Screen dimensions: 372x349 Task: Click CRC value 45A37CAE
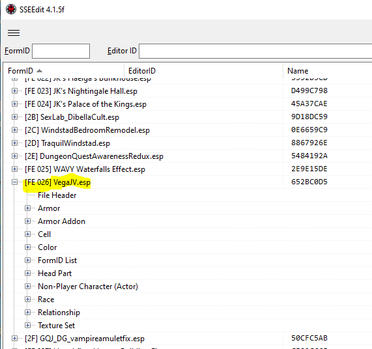tap(309, 104)
